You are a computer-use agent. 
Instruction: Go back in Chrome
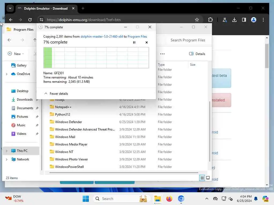(11, 20)
